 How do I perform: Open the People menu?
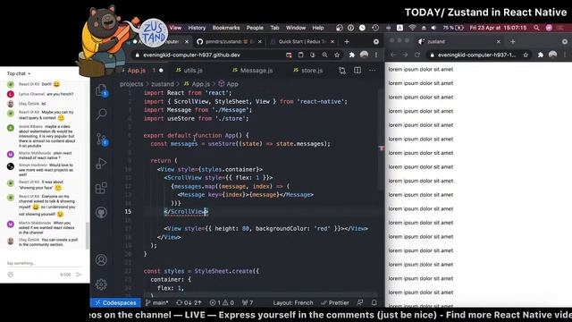coord(255,28)
